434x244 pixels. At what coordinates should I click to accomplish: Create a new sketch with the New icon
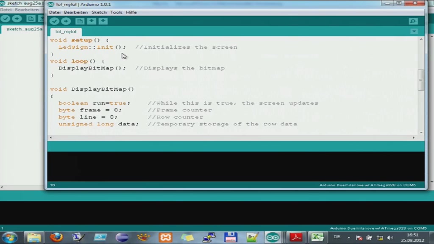[x=80, y=21]
